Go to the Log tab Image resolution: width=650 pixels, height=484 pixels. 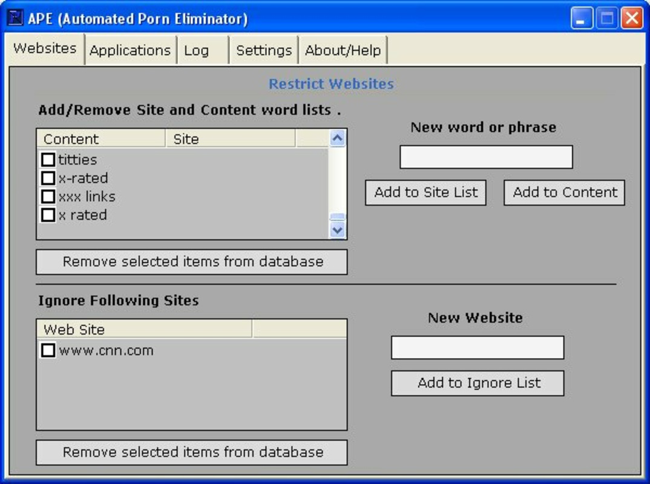[202, 51]
